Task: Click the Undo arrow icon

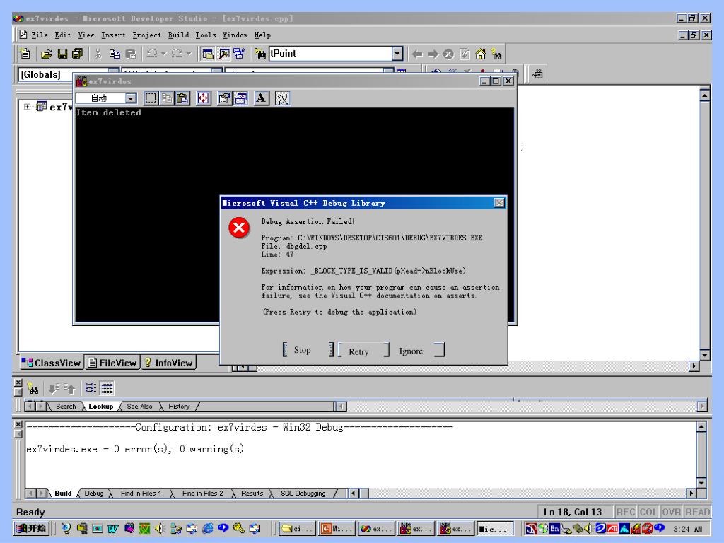Action: pos(151,54)
